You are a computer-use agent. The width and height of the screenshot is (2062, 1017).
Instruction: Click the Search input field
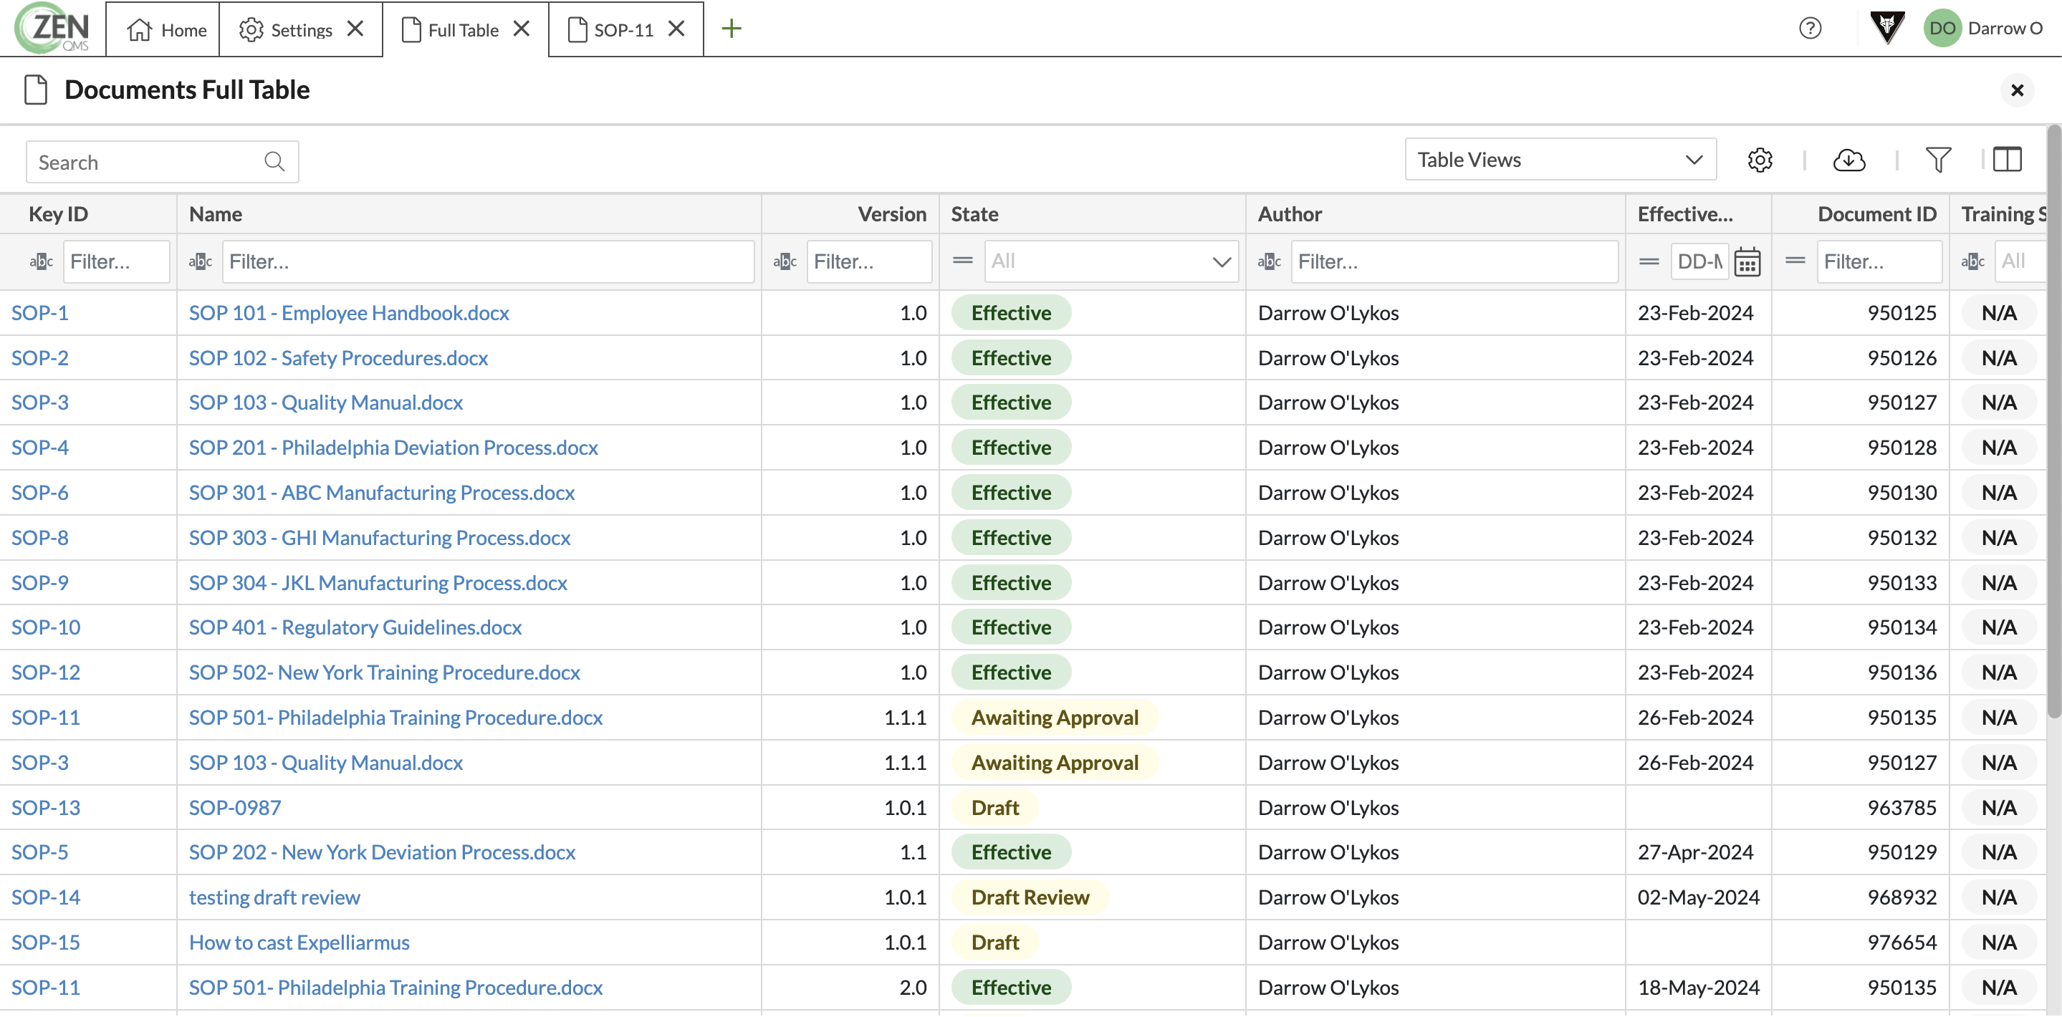(163, 162)
